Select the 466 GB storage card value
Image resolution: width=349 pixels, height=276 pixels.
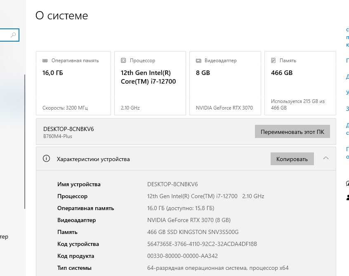pos(282,73)
